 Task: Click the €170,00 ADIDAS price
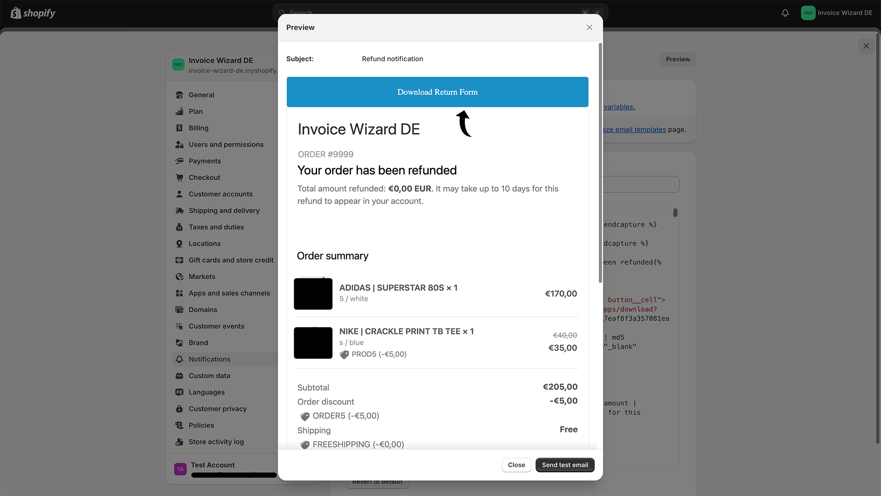pos(561,294)
